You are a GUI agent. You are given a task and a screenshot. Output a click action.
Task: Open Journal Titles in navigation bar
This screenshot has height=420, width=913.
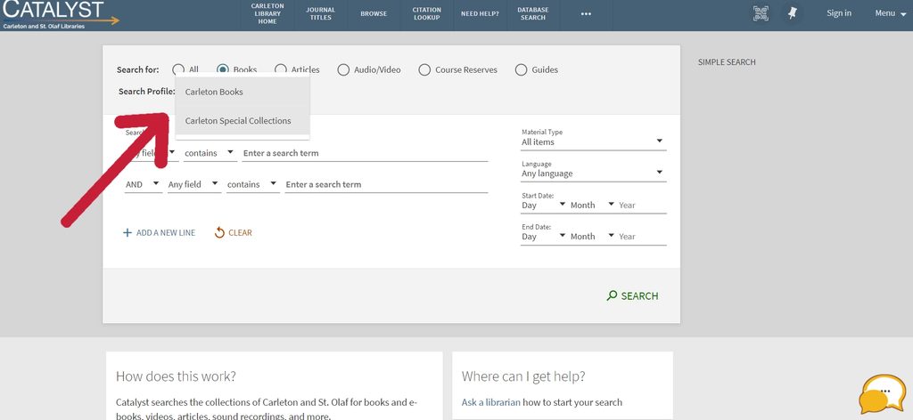(x=320, y=14)
